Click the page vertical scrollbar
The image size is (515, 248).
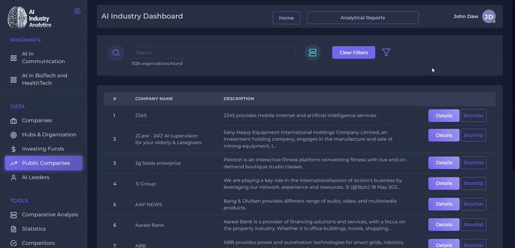coord(513,85)
